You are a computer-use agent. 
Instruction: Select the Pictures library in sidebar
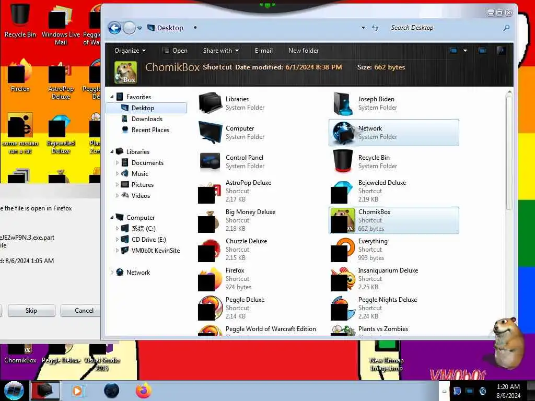pos(142,184)
